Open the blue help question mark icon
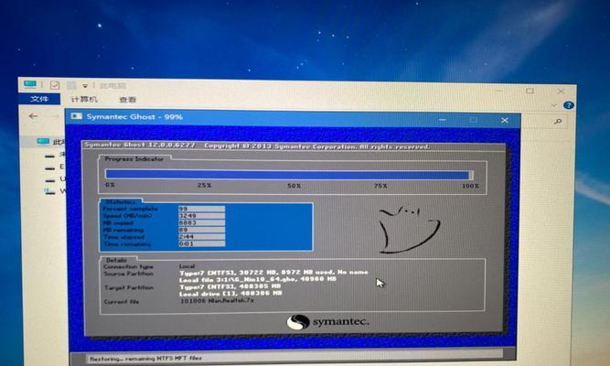The width and height of the screenshot is (610, 366). (x=568, y=105)
